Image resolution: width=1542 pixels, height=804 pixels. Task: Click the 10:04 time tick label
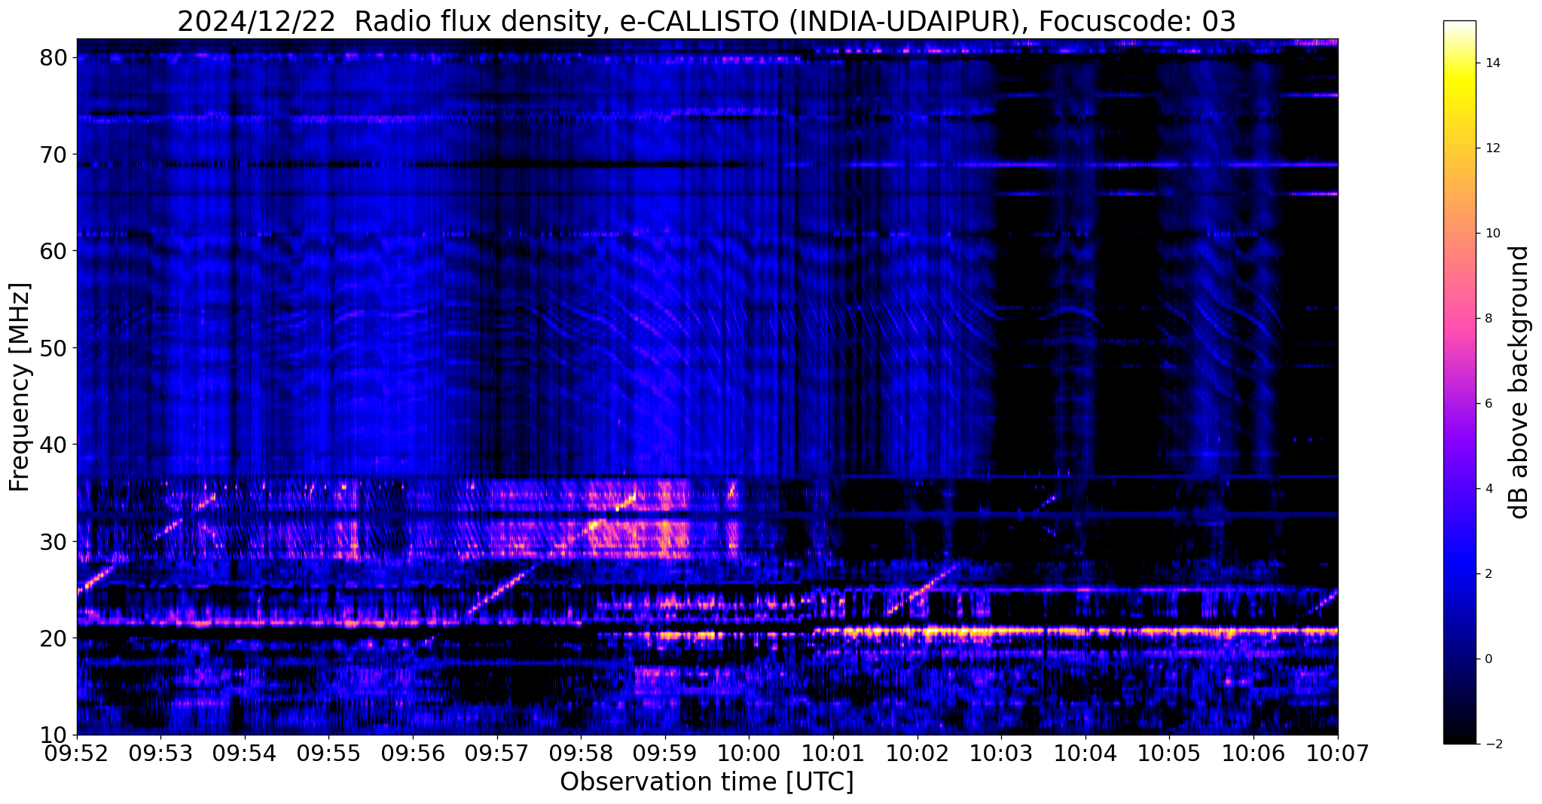(1086, 754)
